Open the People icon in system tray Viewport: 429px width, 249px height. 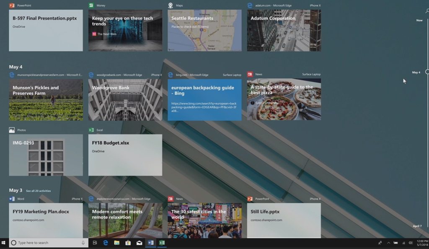(380, 243)
